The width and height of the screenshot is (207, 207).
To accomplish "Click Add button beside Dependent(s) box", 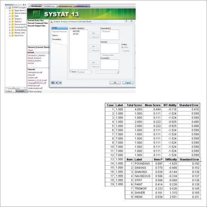I will tap(94, 33).
